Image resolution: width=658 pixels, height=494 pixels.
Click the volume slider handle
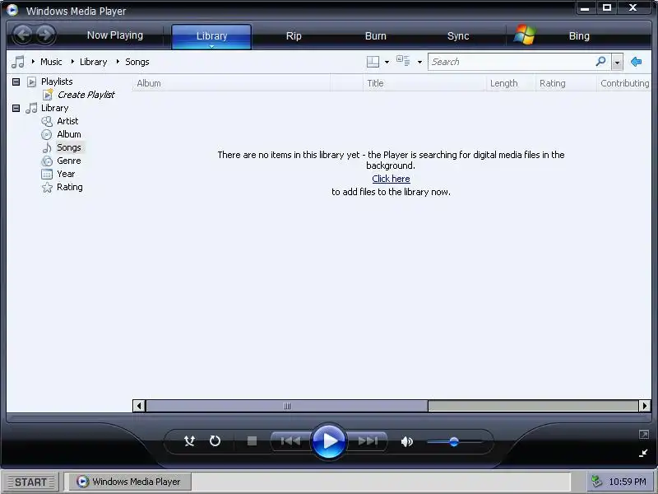point(454,441)
